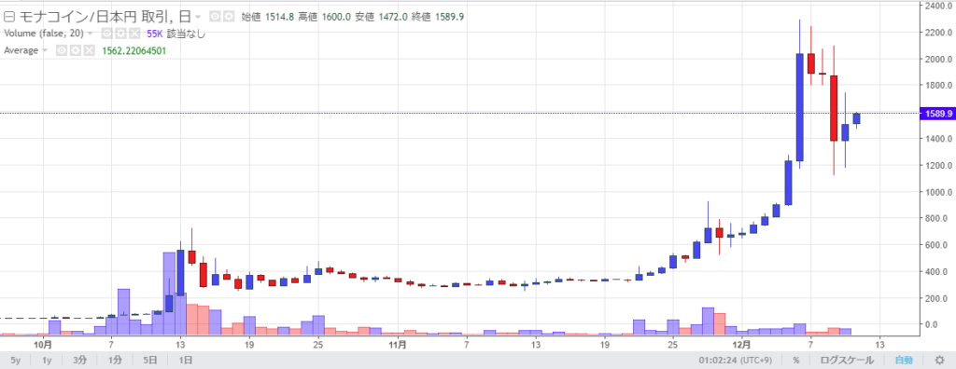Click the Average value 1562.22064501
956x369 pixels.
(x=134, y=50)
